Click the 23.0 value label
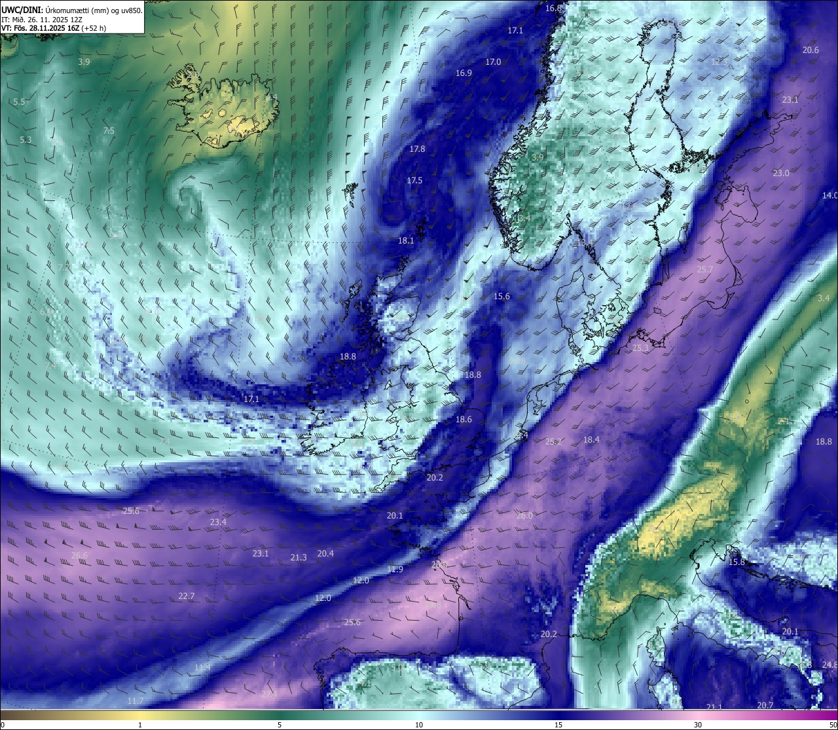Image resolution: width=838 pixels, height=730 pixels. pyautogui.click(x=781, y=173)
